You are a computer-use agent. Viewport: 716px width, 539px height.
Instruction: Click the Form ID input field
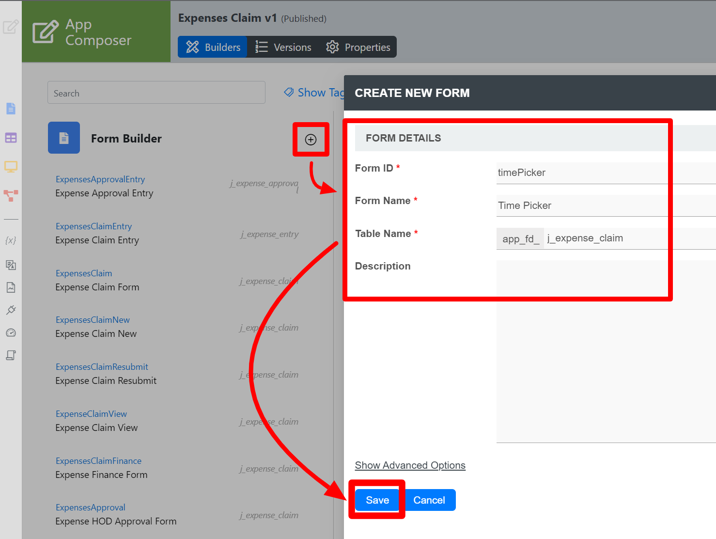pos(606,173)
